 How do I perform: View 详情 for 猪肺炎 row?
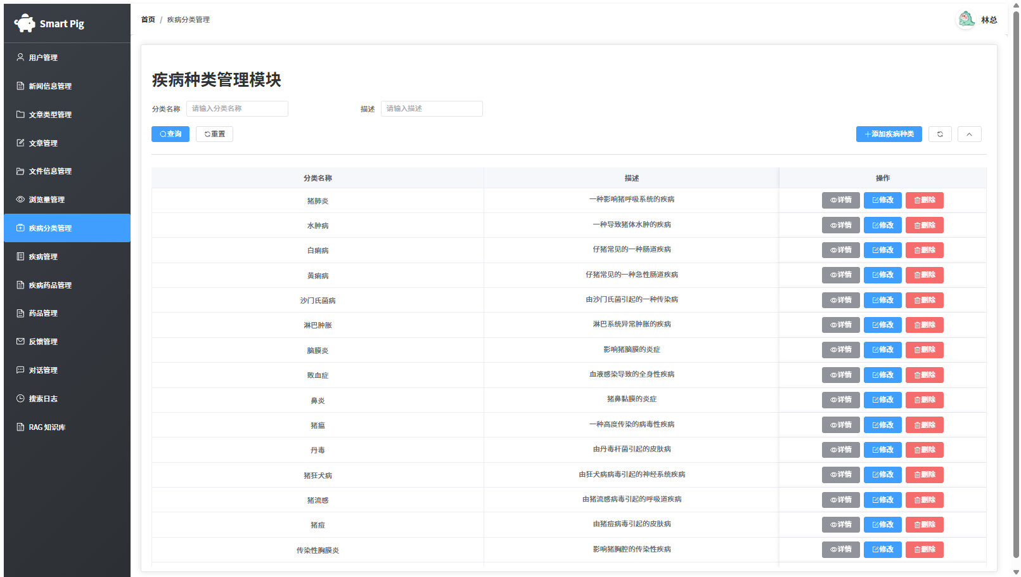click(x=840, y=200)
